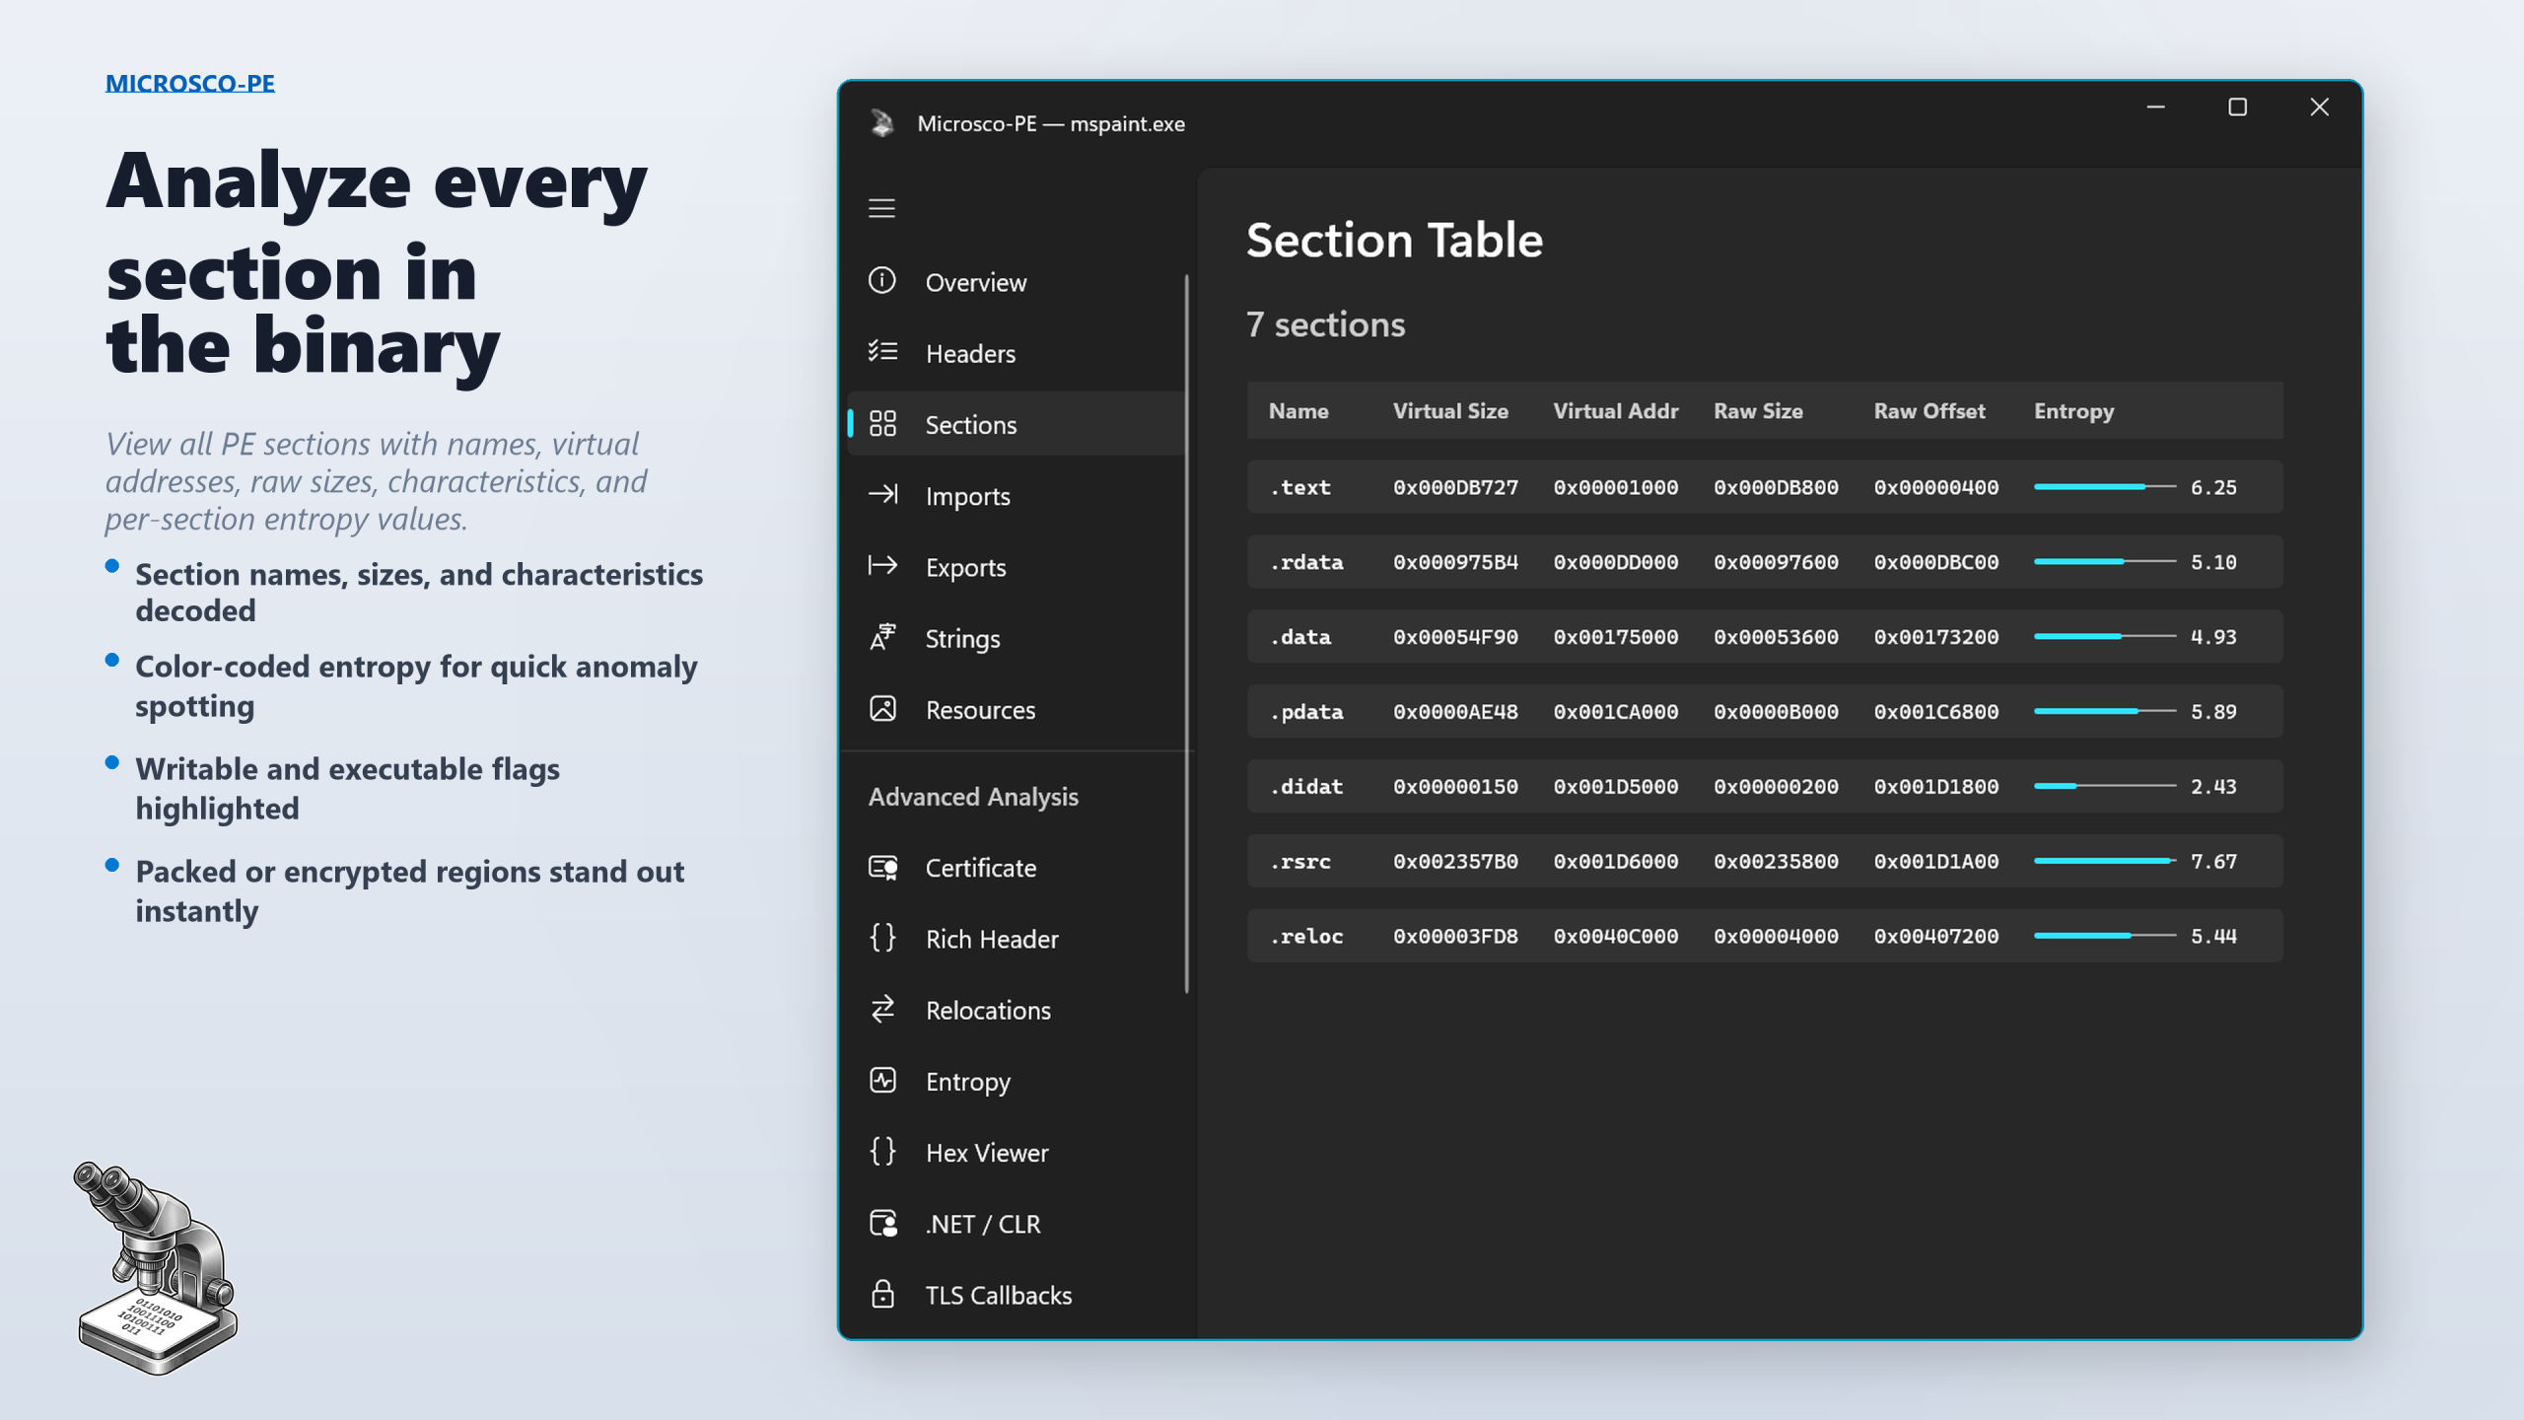Inspect extracted Strings
The image size is (2524, 1420).
click(962, 638)
